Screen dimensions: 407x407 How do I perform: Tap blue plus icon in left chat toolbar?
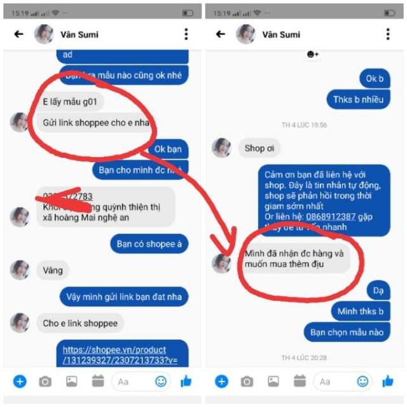(x=20, y=382)
